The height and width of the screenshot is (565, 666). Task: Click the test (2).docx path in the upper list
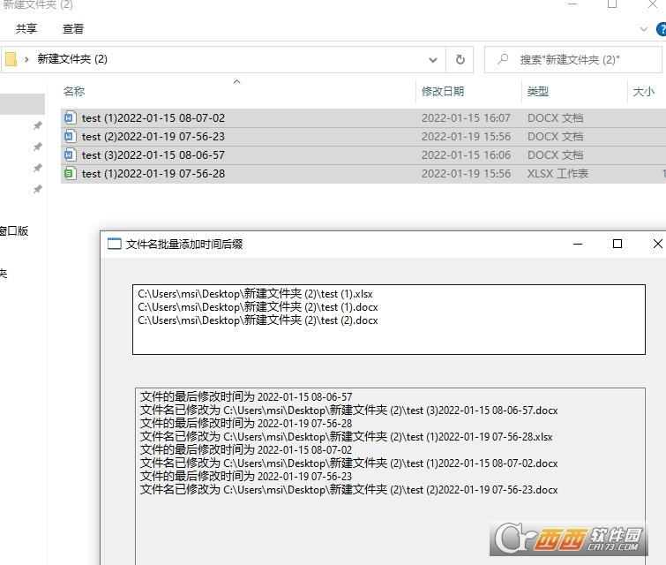click(x=258, y=320)
